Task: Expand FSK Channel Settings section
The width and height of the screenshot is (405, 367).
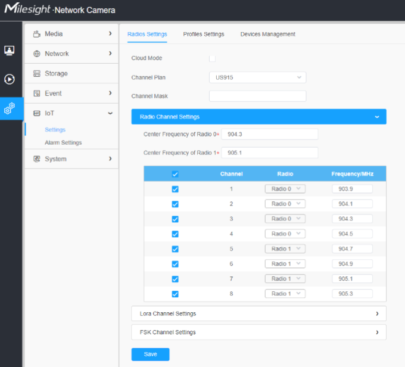Action: [259, 332]
